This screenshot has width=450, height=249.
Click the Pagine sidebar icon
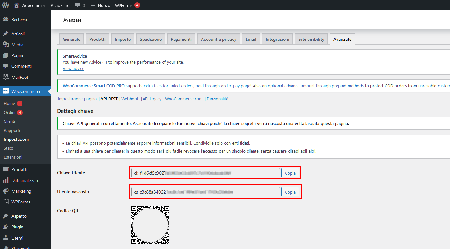click(6, 55)
